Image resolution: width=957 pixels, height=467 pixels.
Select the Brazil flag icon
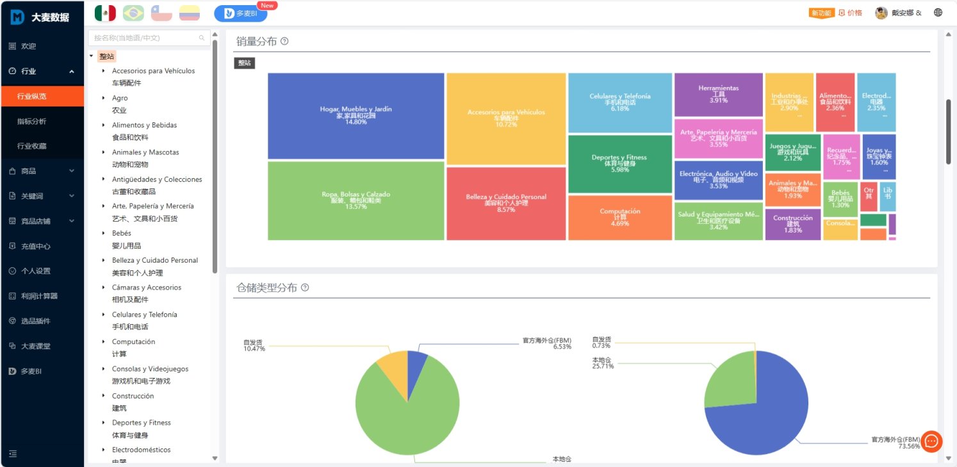point(133,13)
